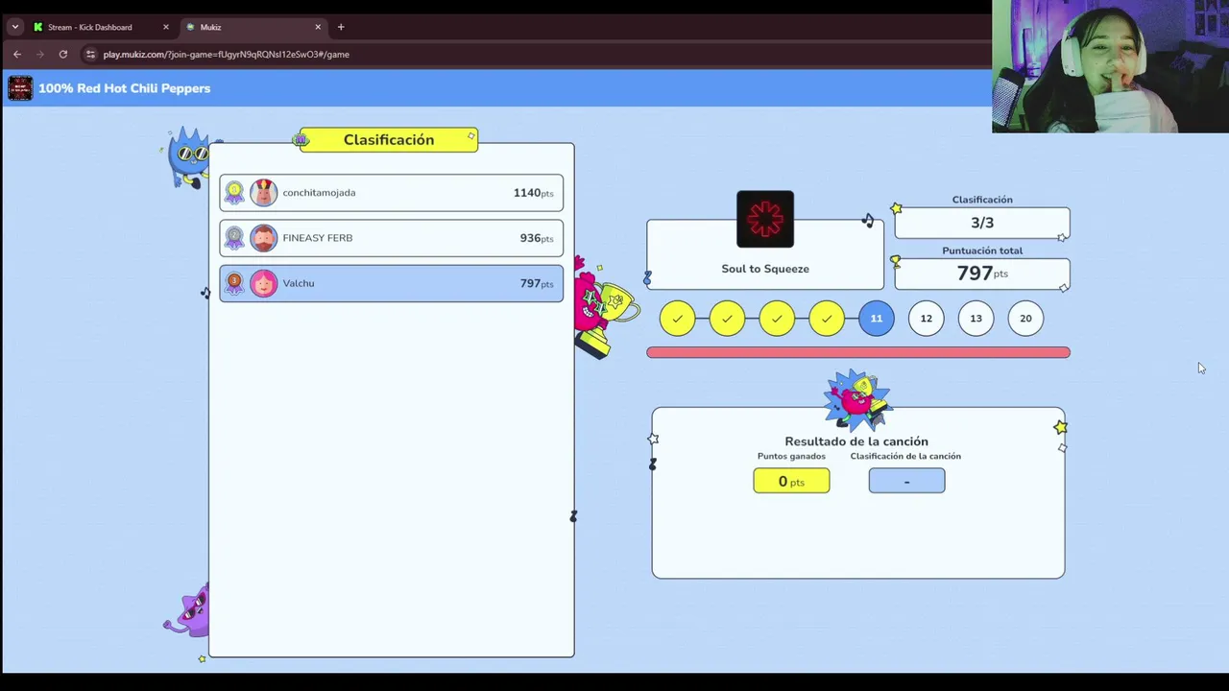Expand the tab search dropdown

14,27
